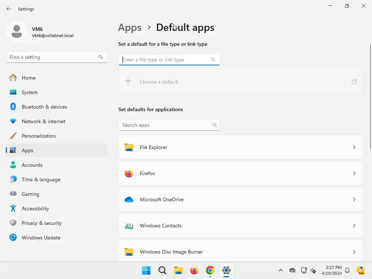Viewport: 372px width, 279px height.
Task: Click magnifier icon in Search apps box
Action: pyautogui.click(x=214, y=125)
